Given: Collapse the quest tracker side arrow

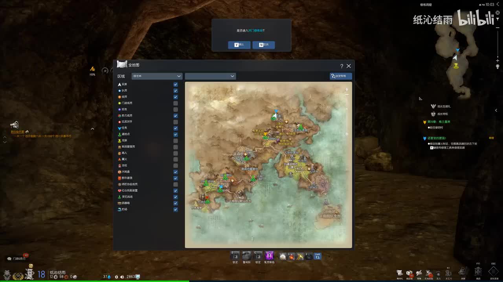Looking at the screenshot, I should (x=496, y=110).
